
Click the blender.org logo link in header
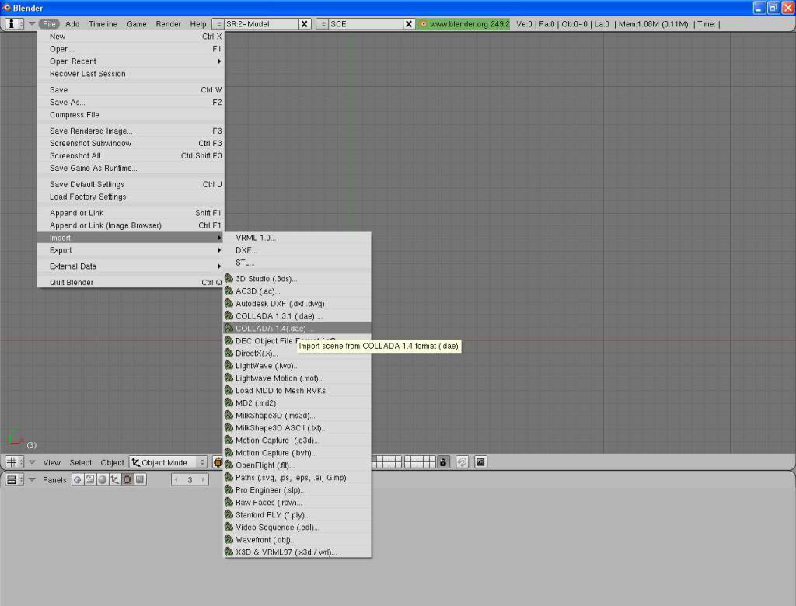423,24
